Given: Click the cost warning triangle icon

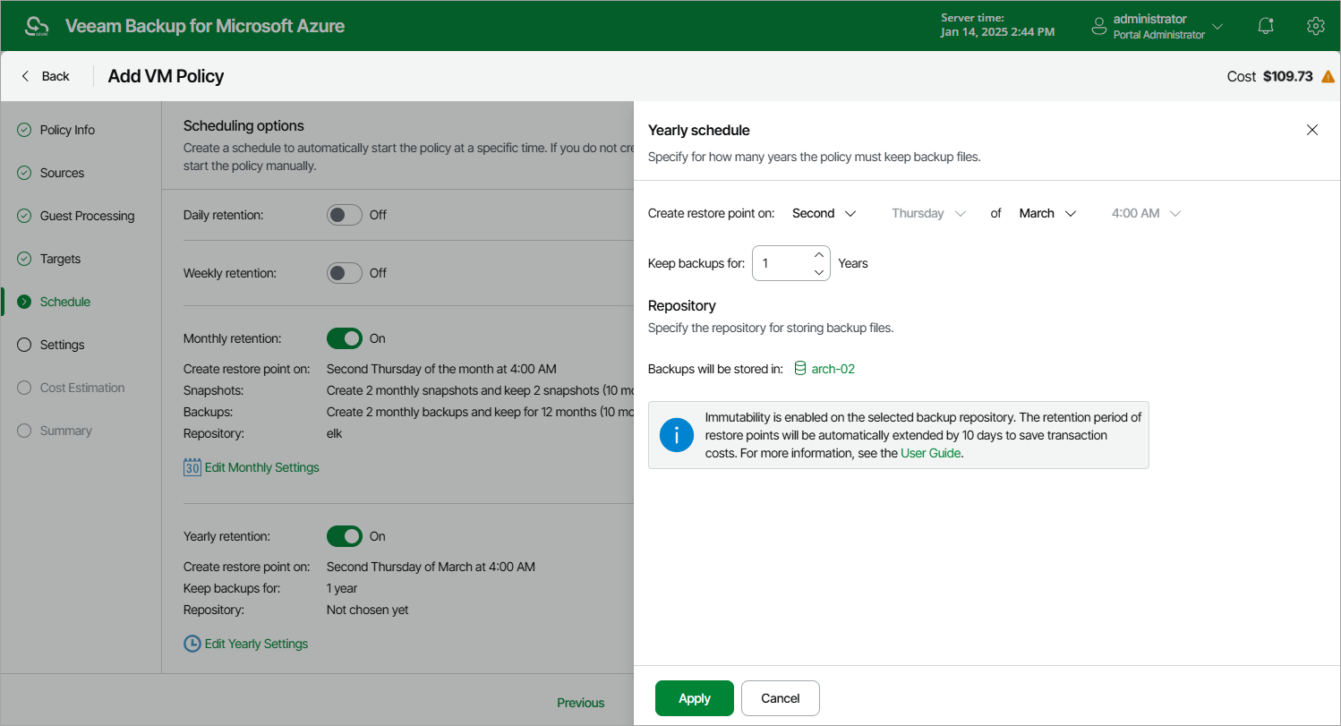Looking at the screenshot, I should [x=1328, y=76].
